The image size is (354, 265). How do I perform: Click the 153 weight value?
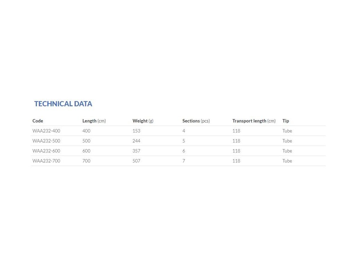pos(137,131)
